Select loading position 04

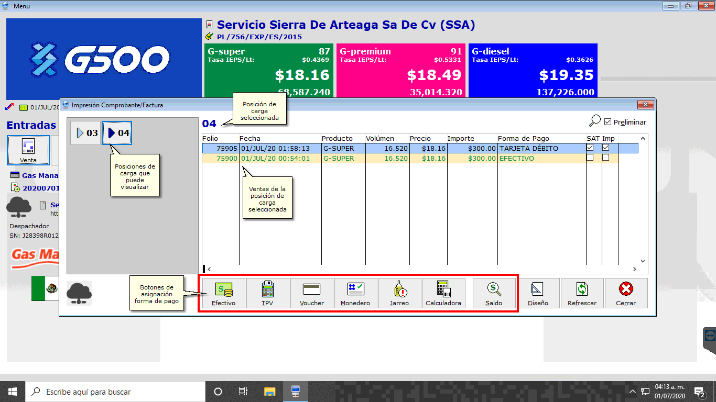(117, 133)
